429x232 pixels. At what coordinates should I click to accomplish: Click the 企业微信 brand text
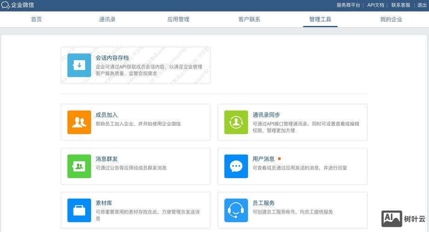(x=22, y=5)
